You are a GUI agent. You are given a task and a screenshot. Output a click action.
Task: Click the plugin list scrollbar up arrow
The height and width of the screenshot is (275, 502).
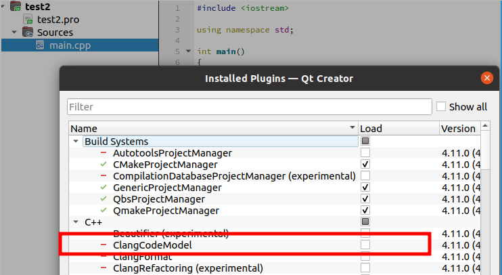point(485,125)
